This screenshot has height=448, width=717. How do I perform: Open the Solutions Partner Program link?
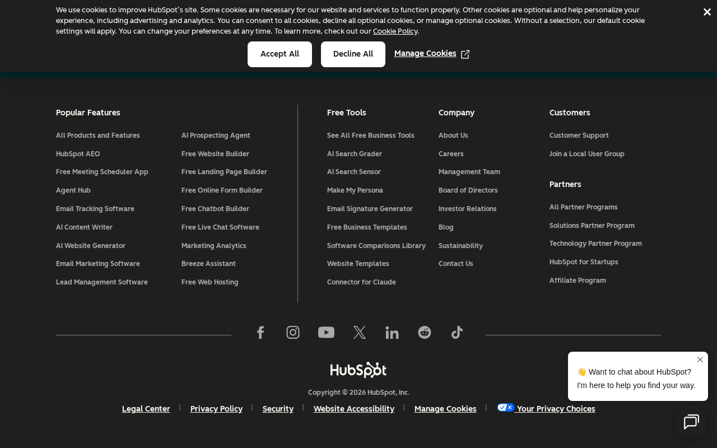pyautogui.click(x=592, y=226)
